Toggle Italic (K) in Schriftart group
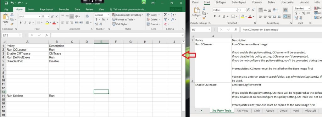 (219, 16)
